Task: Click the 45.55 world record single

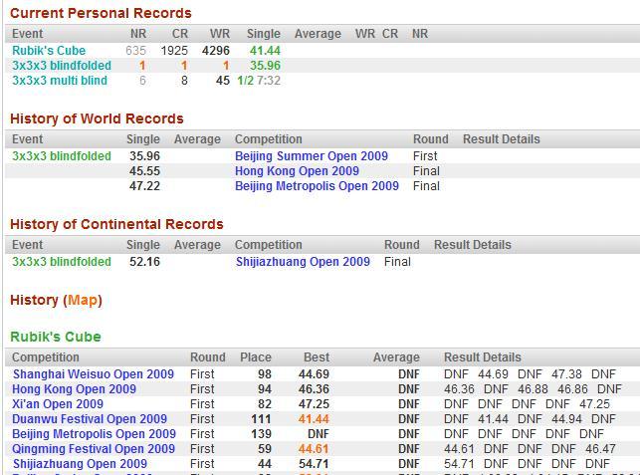Action: [x=144, y=171]
